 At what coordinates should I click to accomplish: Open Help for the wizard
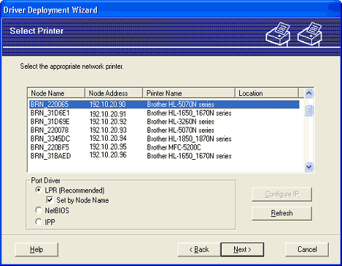(x=37, y=249)
